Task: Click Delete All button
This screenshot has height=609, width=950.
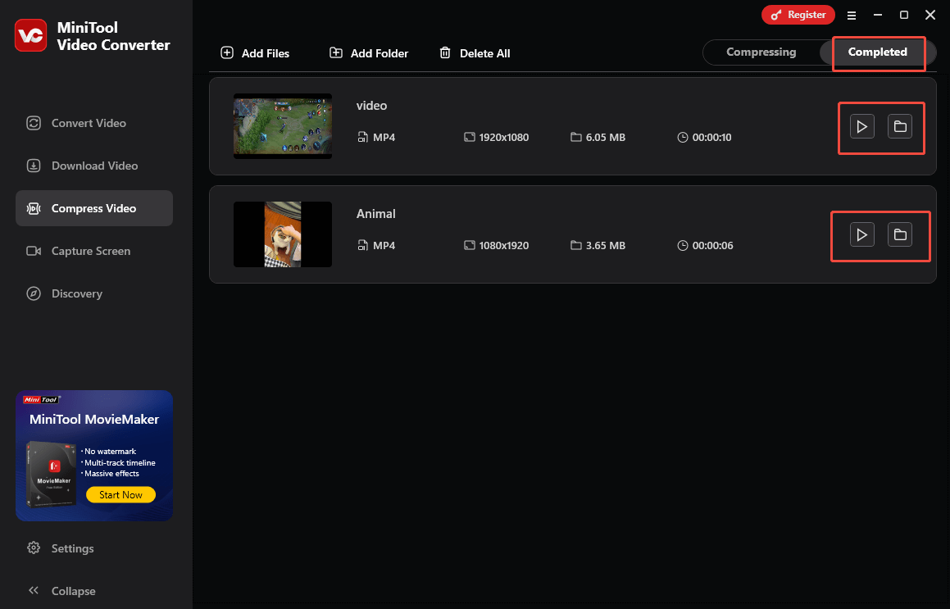Action: [475, 53]
